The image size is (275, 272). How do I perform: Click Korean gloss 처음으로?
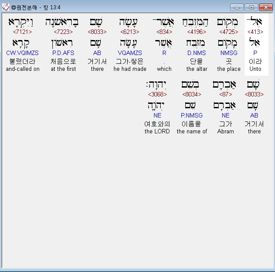click(63, 62)
